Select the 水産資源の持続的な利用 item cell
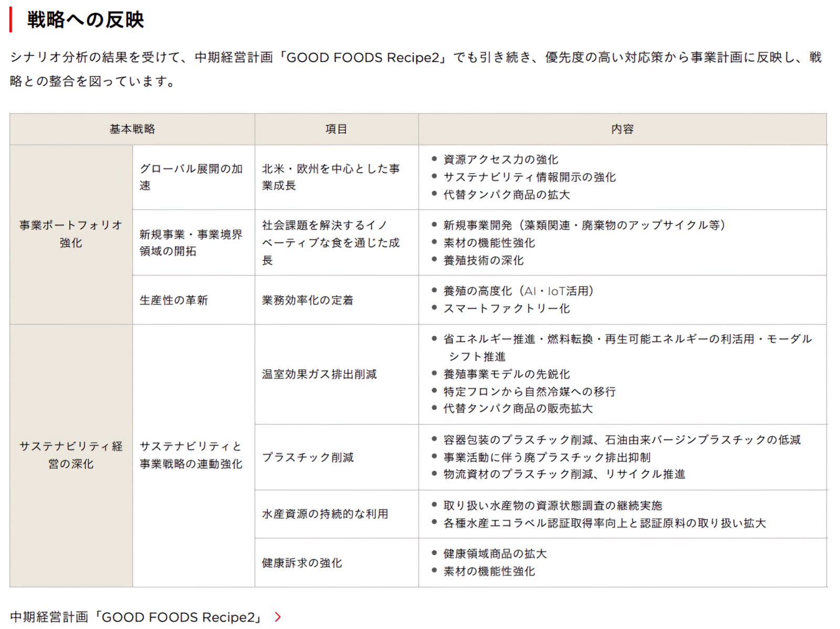The height and width of the screenshot is (629, 840). pos(325,514)
